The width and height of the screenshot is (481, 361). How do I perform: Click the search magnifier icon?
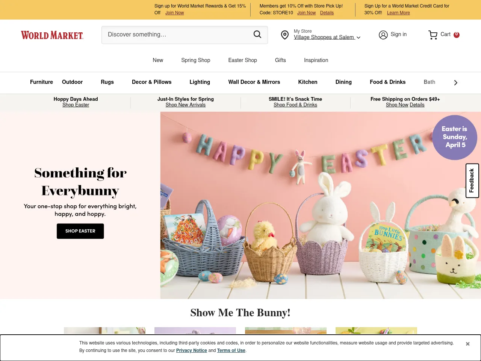click(x=257, y=35)
